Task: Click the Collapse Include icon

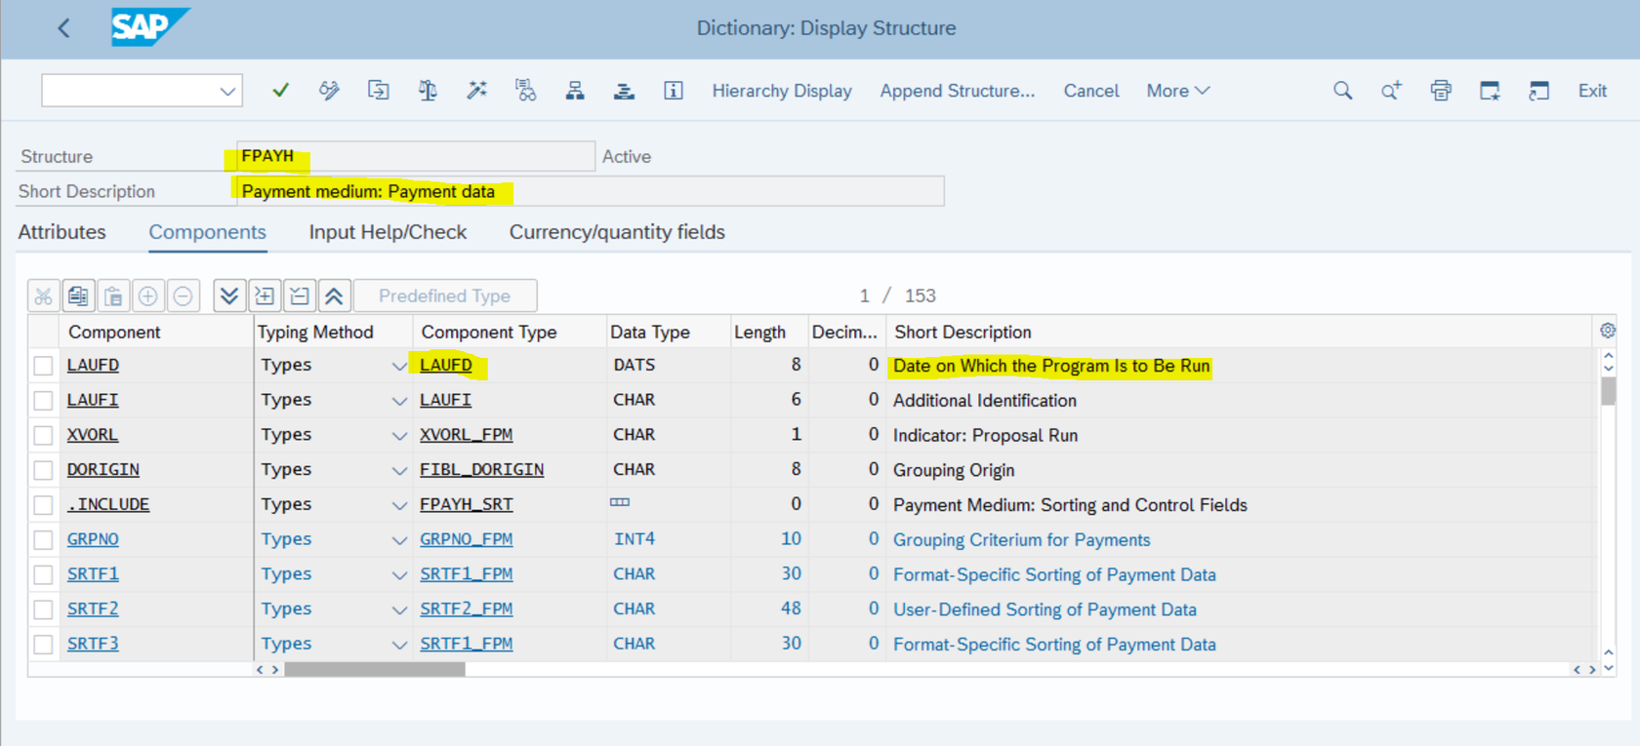Action: 300,295
